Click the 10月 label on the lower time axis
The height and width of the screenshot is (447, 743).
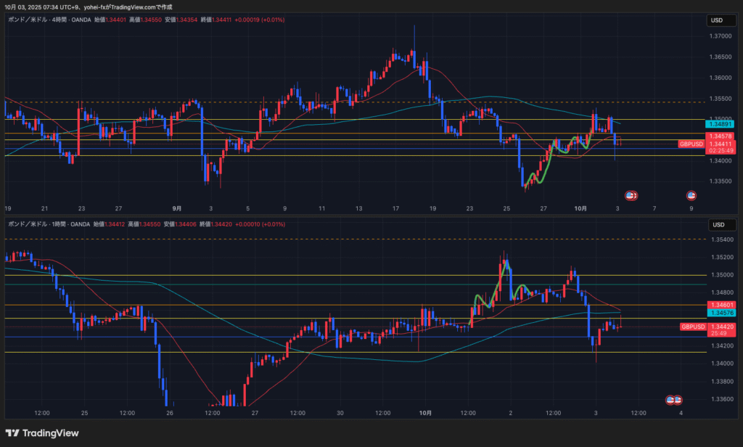tap(426, 413)
